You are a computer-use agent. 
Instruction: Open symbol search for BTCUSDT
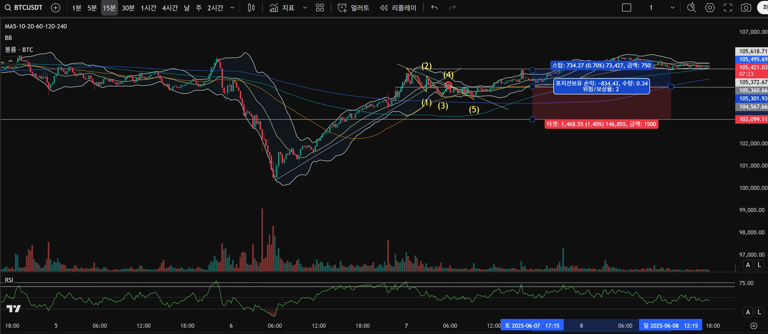click(24, 8)
